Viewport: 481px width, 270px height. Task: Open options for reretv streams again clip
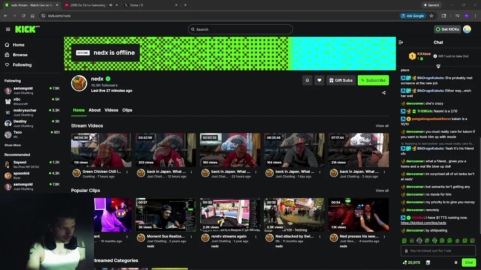click(x=256, y=237)
